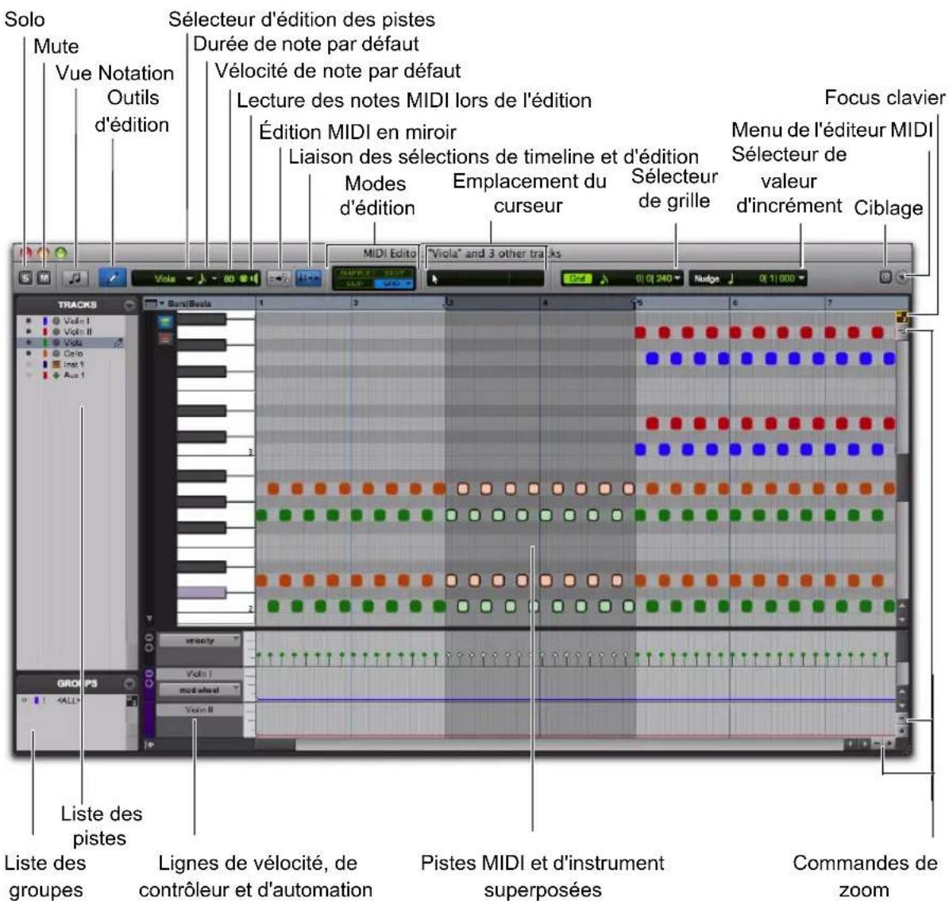
Task: Click the vertical zoom out button at top right
Action: (902, 331)
